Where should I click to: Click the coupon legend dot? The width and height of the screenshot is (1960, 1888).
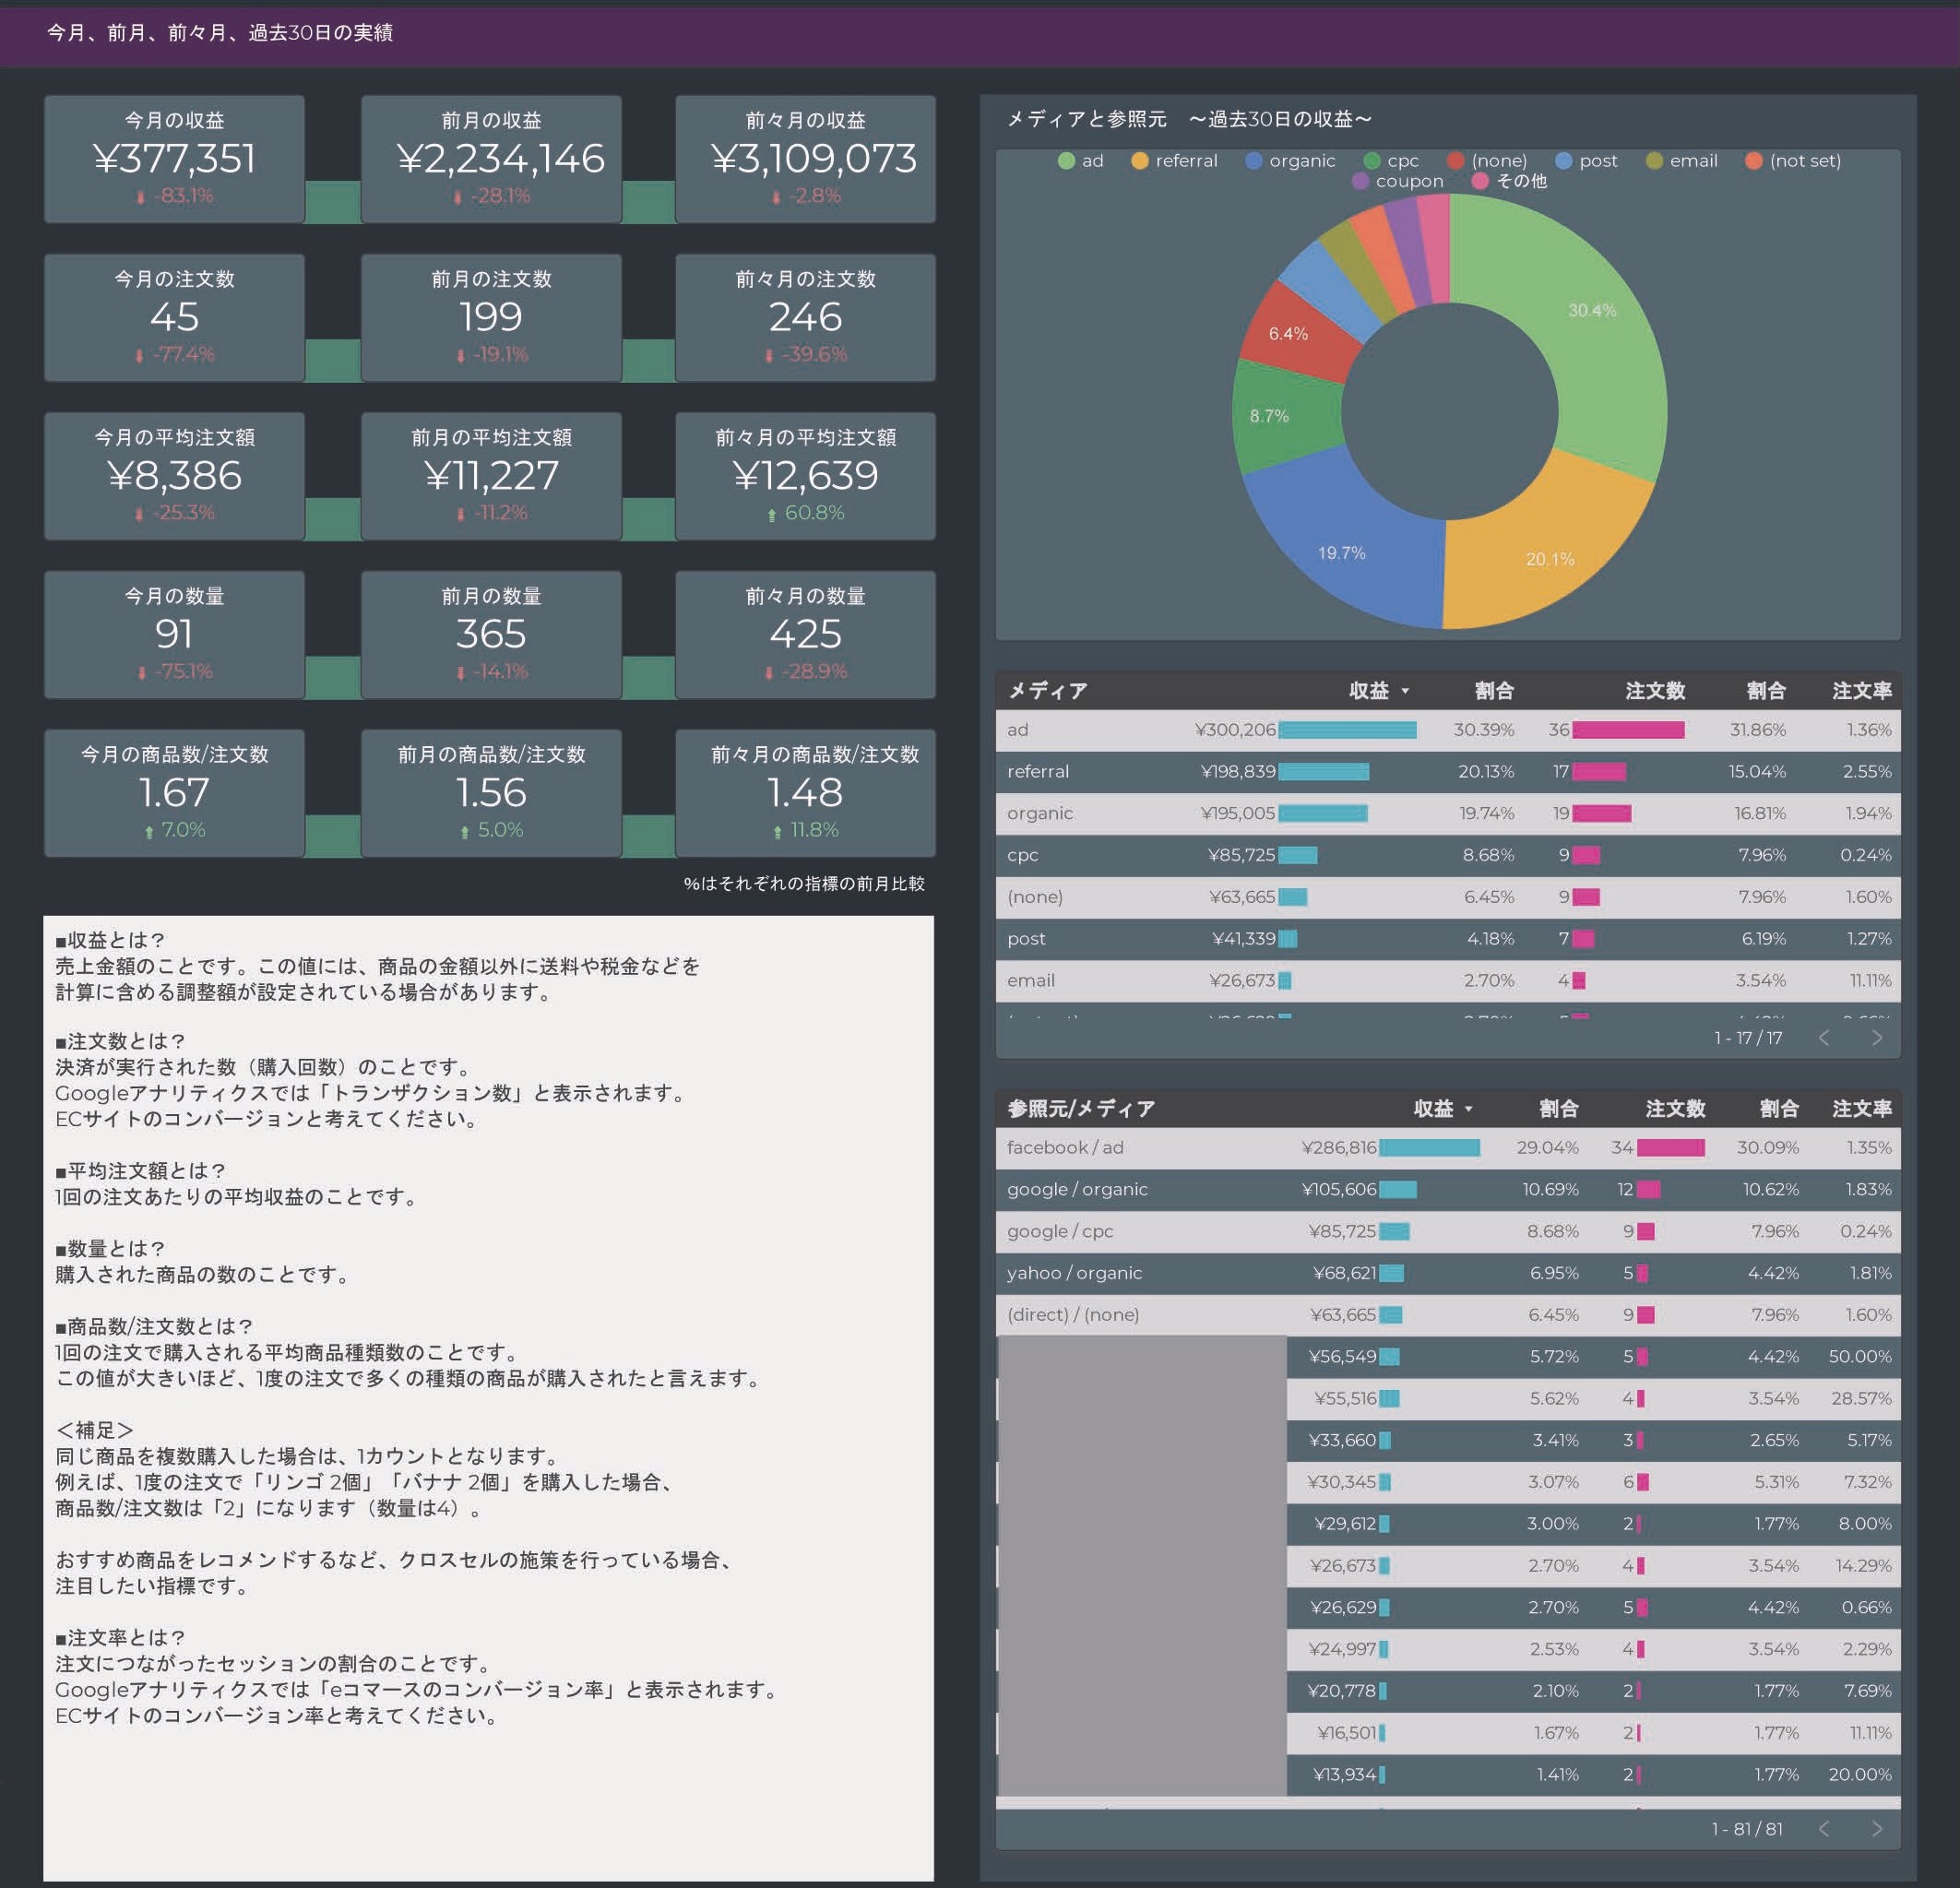point(1360,181)
